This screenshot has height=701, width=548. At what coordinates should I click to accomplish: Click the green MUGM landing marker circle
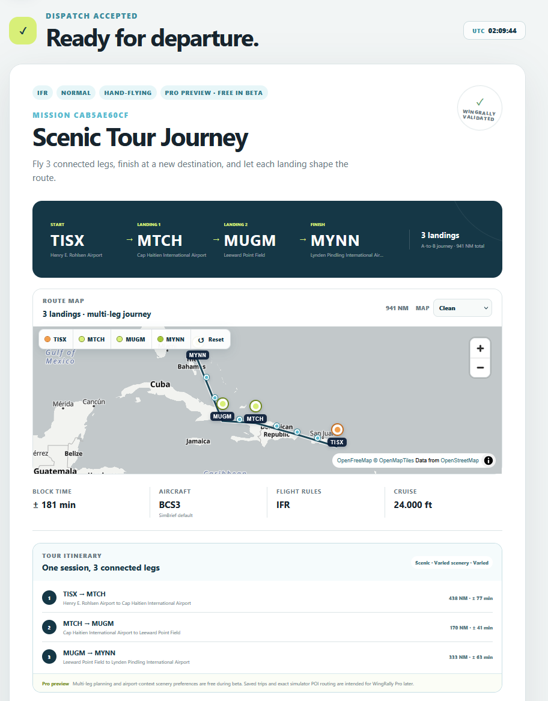(222, 403)
